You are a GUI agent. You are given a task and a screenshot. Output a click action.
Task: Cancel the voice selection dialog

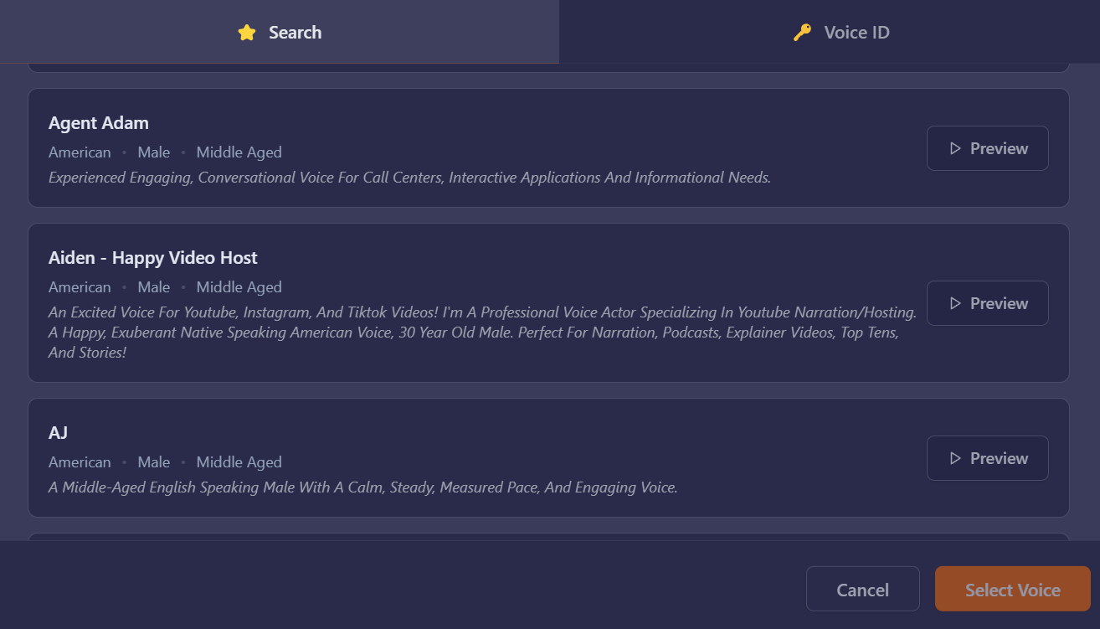pos(862,590)
